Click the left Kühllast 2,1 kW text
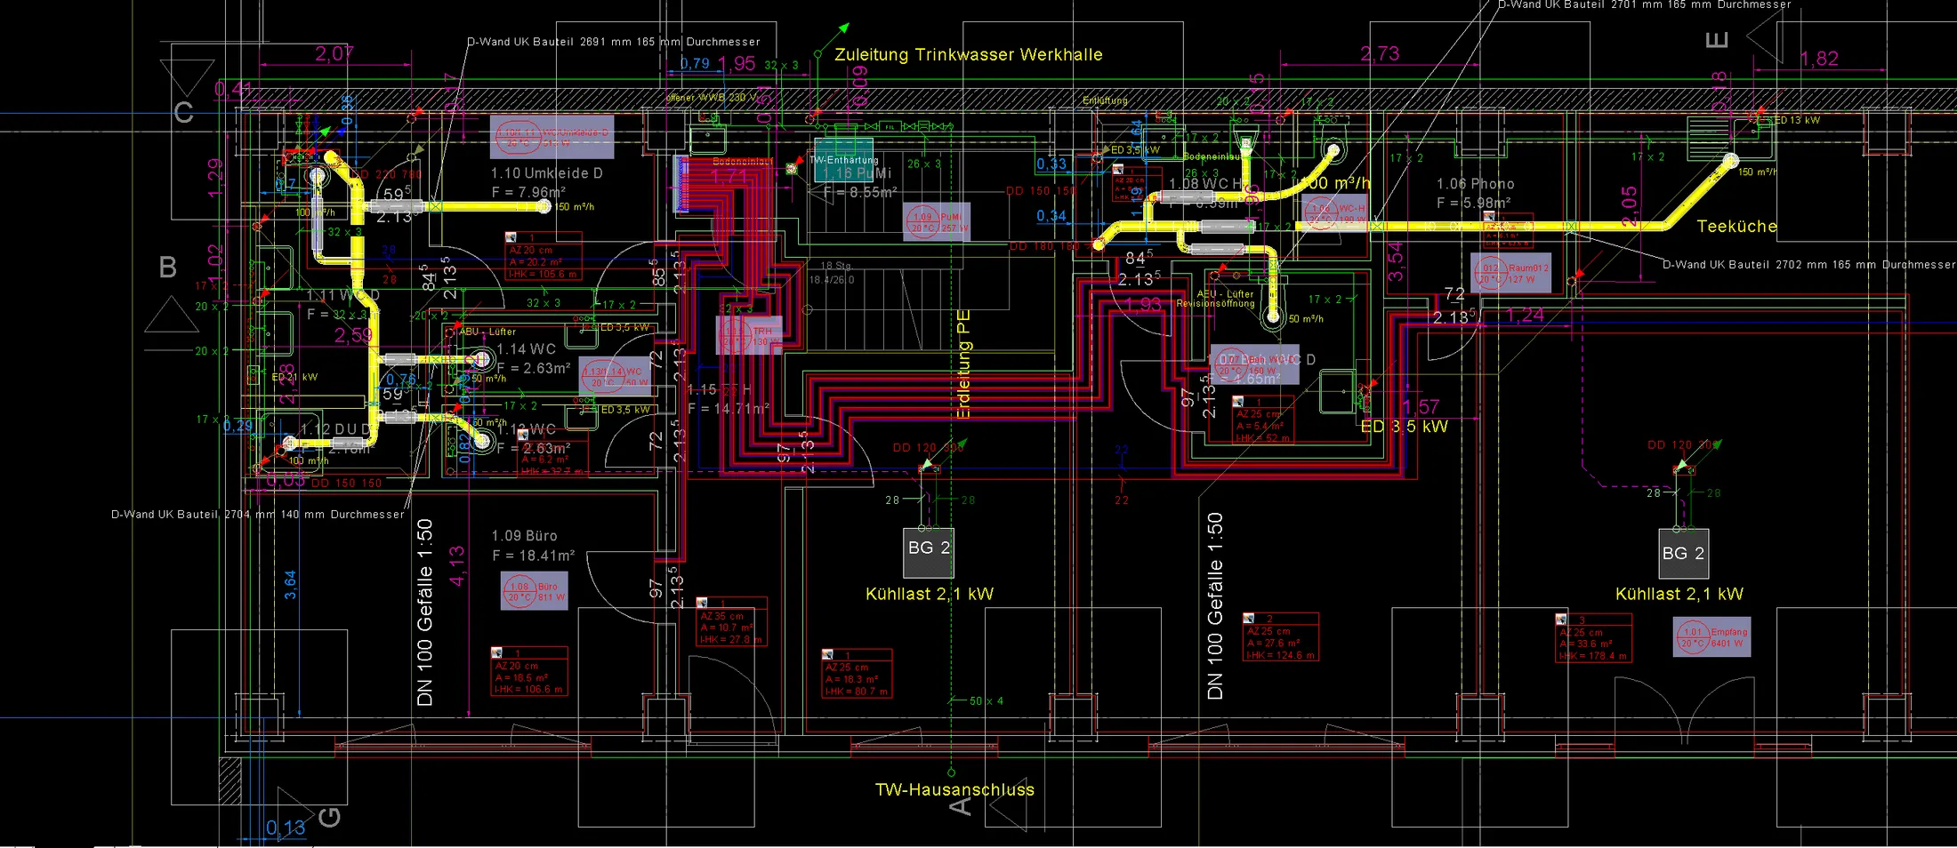 pos(930,594)
